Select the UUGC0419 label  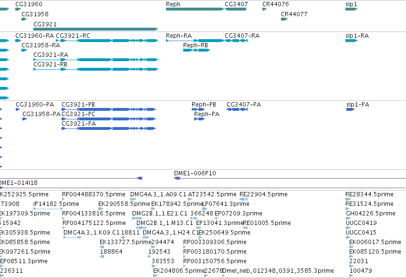(x=361, y=223)
